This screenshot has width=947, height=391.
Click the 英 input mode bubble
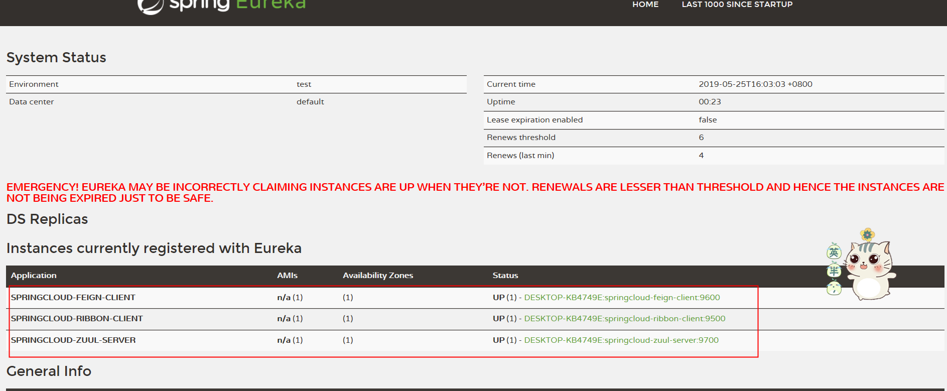tap(834, 251)
